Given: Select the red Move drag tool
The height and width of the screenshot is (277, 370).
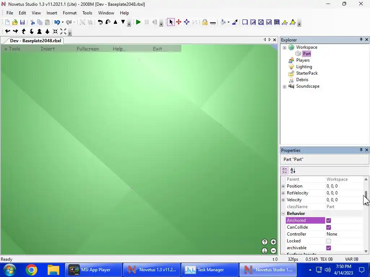Looking at the screenshot, I should [178, 22].
